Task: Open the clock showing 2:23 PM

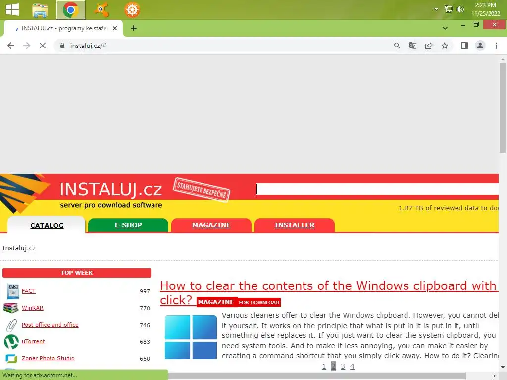Action: [x=485, y=9]
